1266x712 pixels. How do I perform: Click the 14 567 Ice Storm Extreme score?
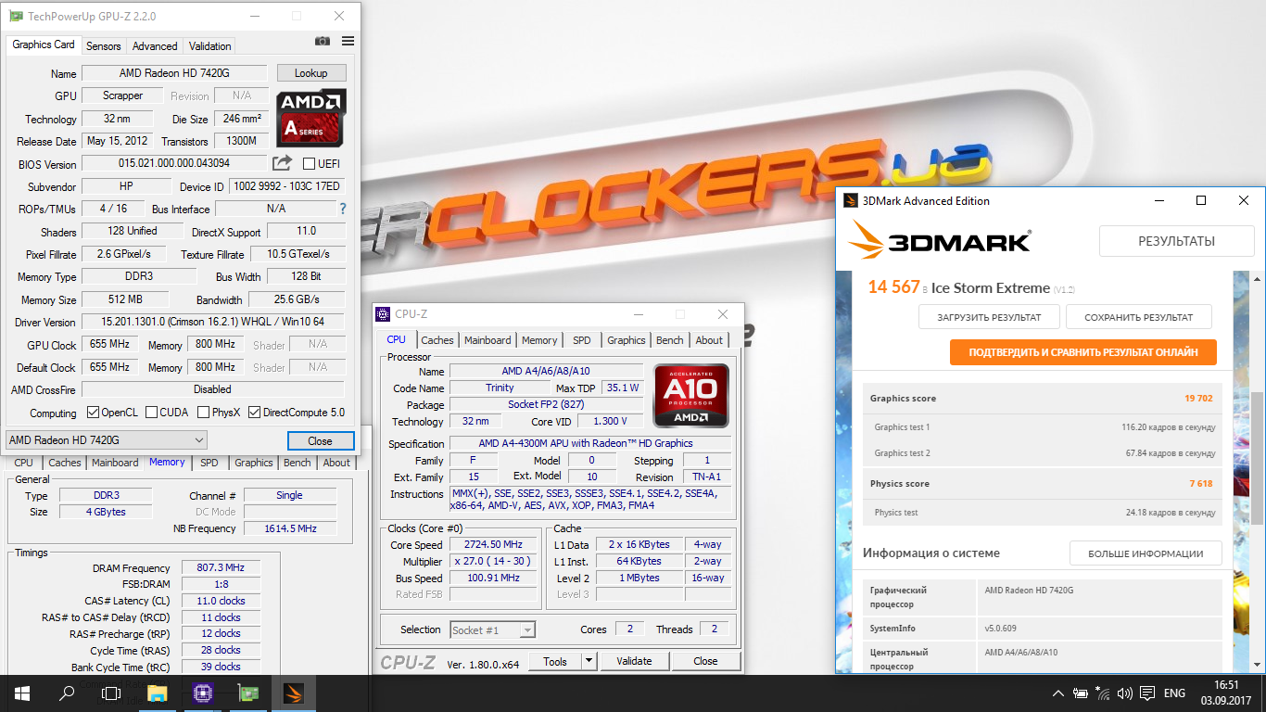pyautogui.click(x=893, y=287)
